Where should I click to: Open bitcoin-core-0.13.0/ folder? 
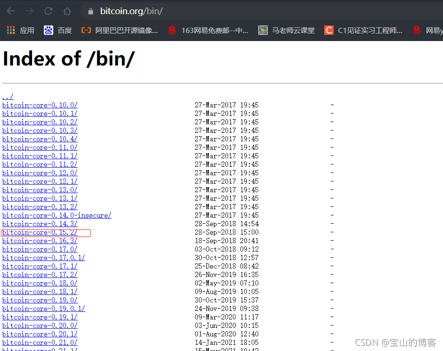pos(40,190)
